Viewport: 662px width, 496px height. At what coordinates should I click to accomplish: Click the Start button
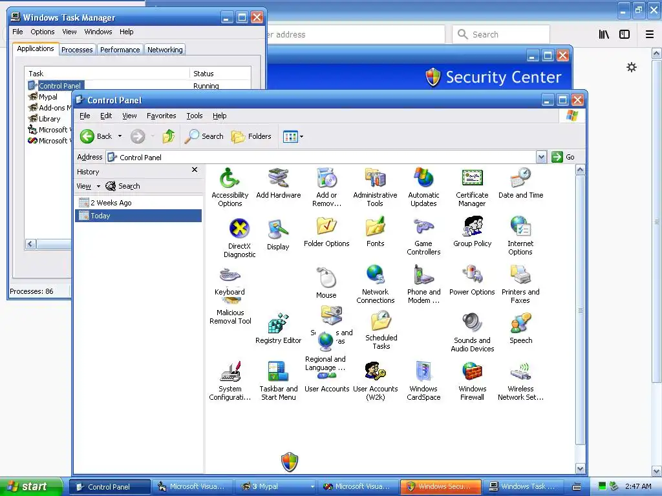30,486
